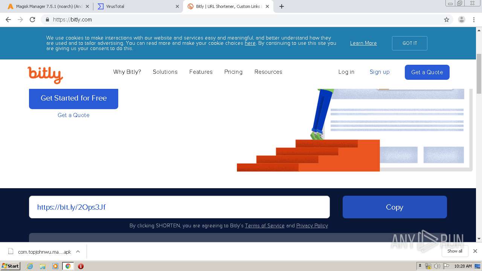Open the Windows Start menu

tap(11, 266)
